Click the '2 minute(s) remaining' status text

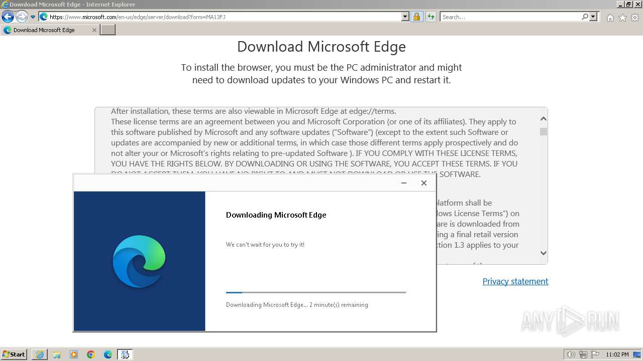(x=339, y=305)
